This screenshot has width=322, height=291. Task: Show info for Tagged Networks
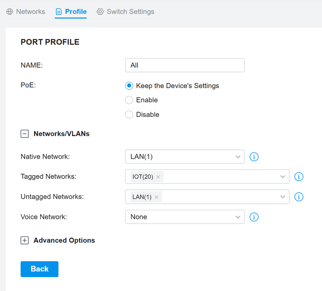299,176
